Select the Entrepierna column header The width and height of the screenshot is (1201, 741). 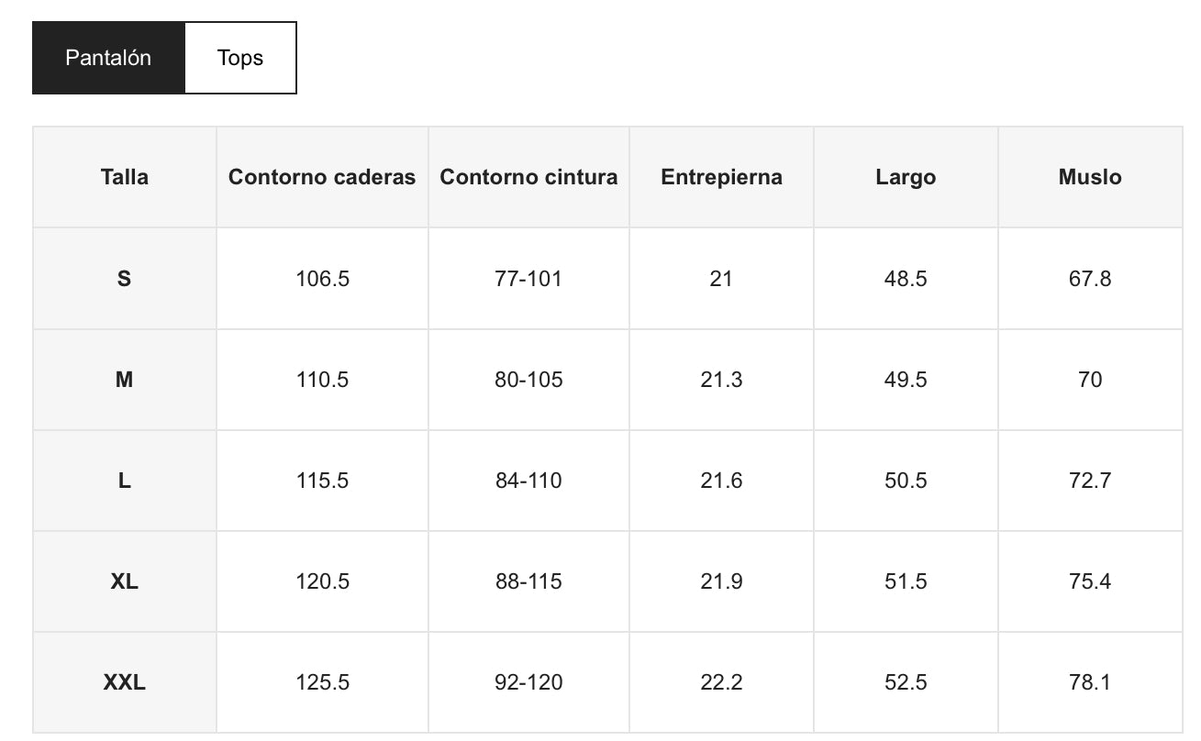pos(721,177)
